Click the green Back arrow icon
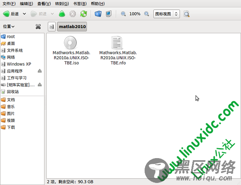Image resolution: width=241 pixels, height=185 pixels. coord(6,14)
